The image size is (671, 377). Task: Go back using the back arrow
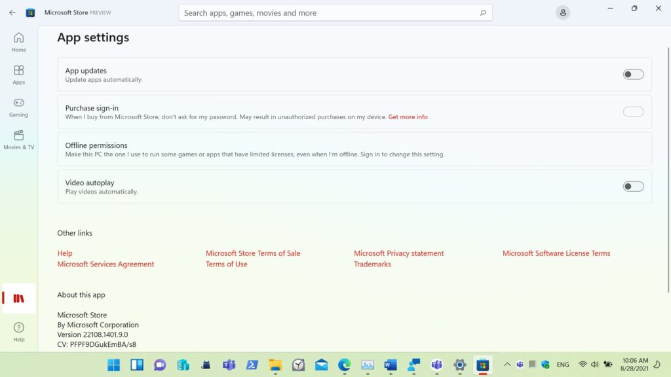[x=12, y=12]
